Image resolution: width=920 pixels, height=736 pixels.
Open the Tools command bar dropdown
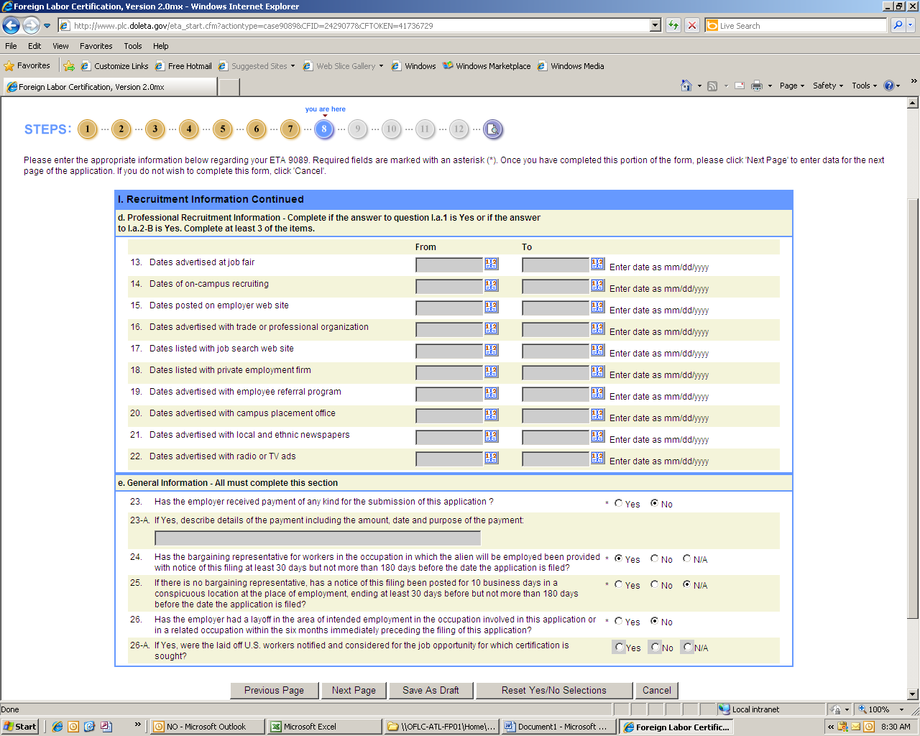coord(865,86)
